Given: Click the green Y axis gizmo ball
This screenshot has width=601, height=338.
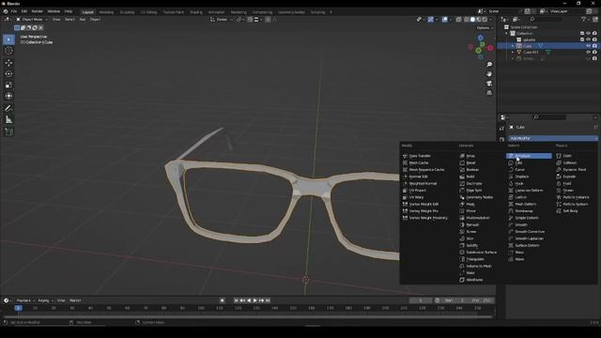Looking at the screenshot, I should pos(478,51).
